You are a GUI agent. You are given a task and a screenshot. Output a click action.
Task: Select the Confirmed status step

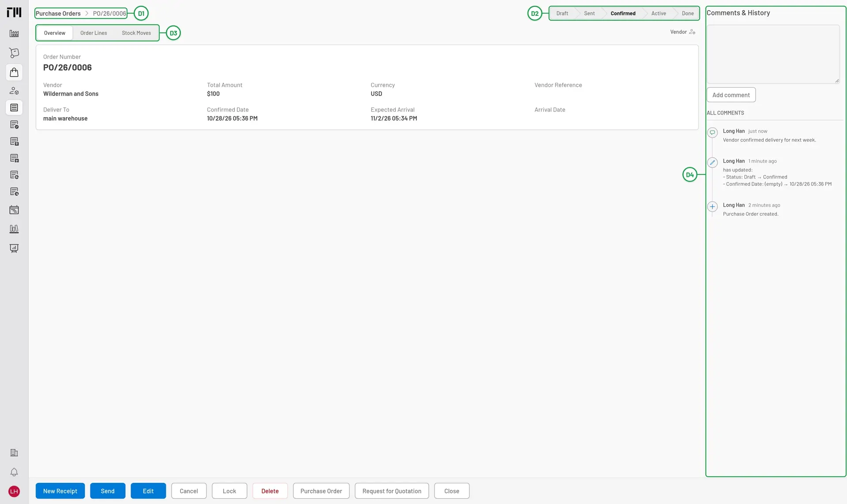623,13
